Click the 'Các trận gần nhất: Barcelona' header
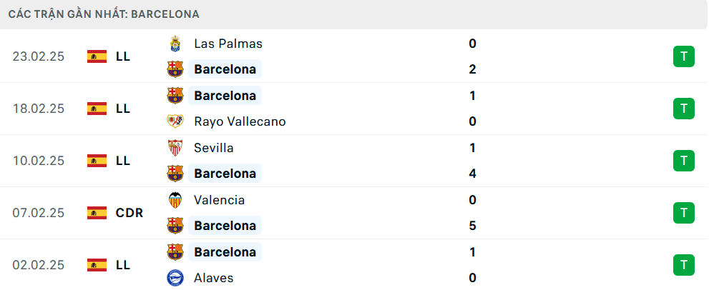709x290 pixels. (104, 14)
